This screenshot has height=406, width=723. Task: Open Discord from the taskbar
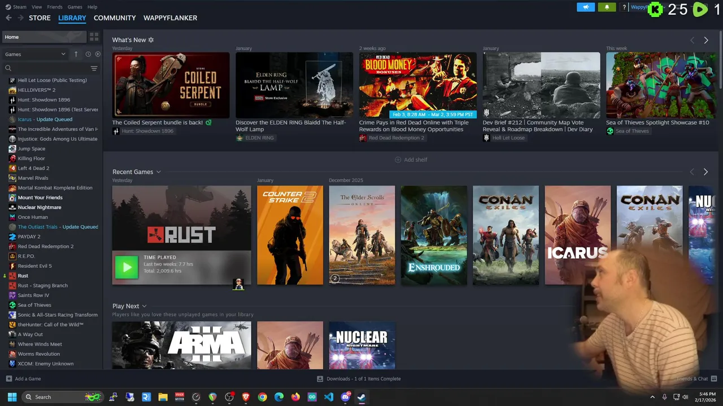[345, 397]
